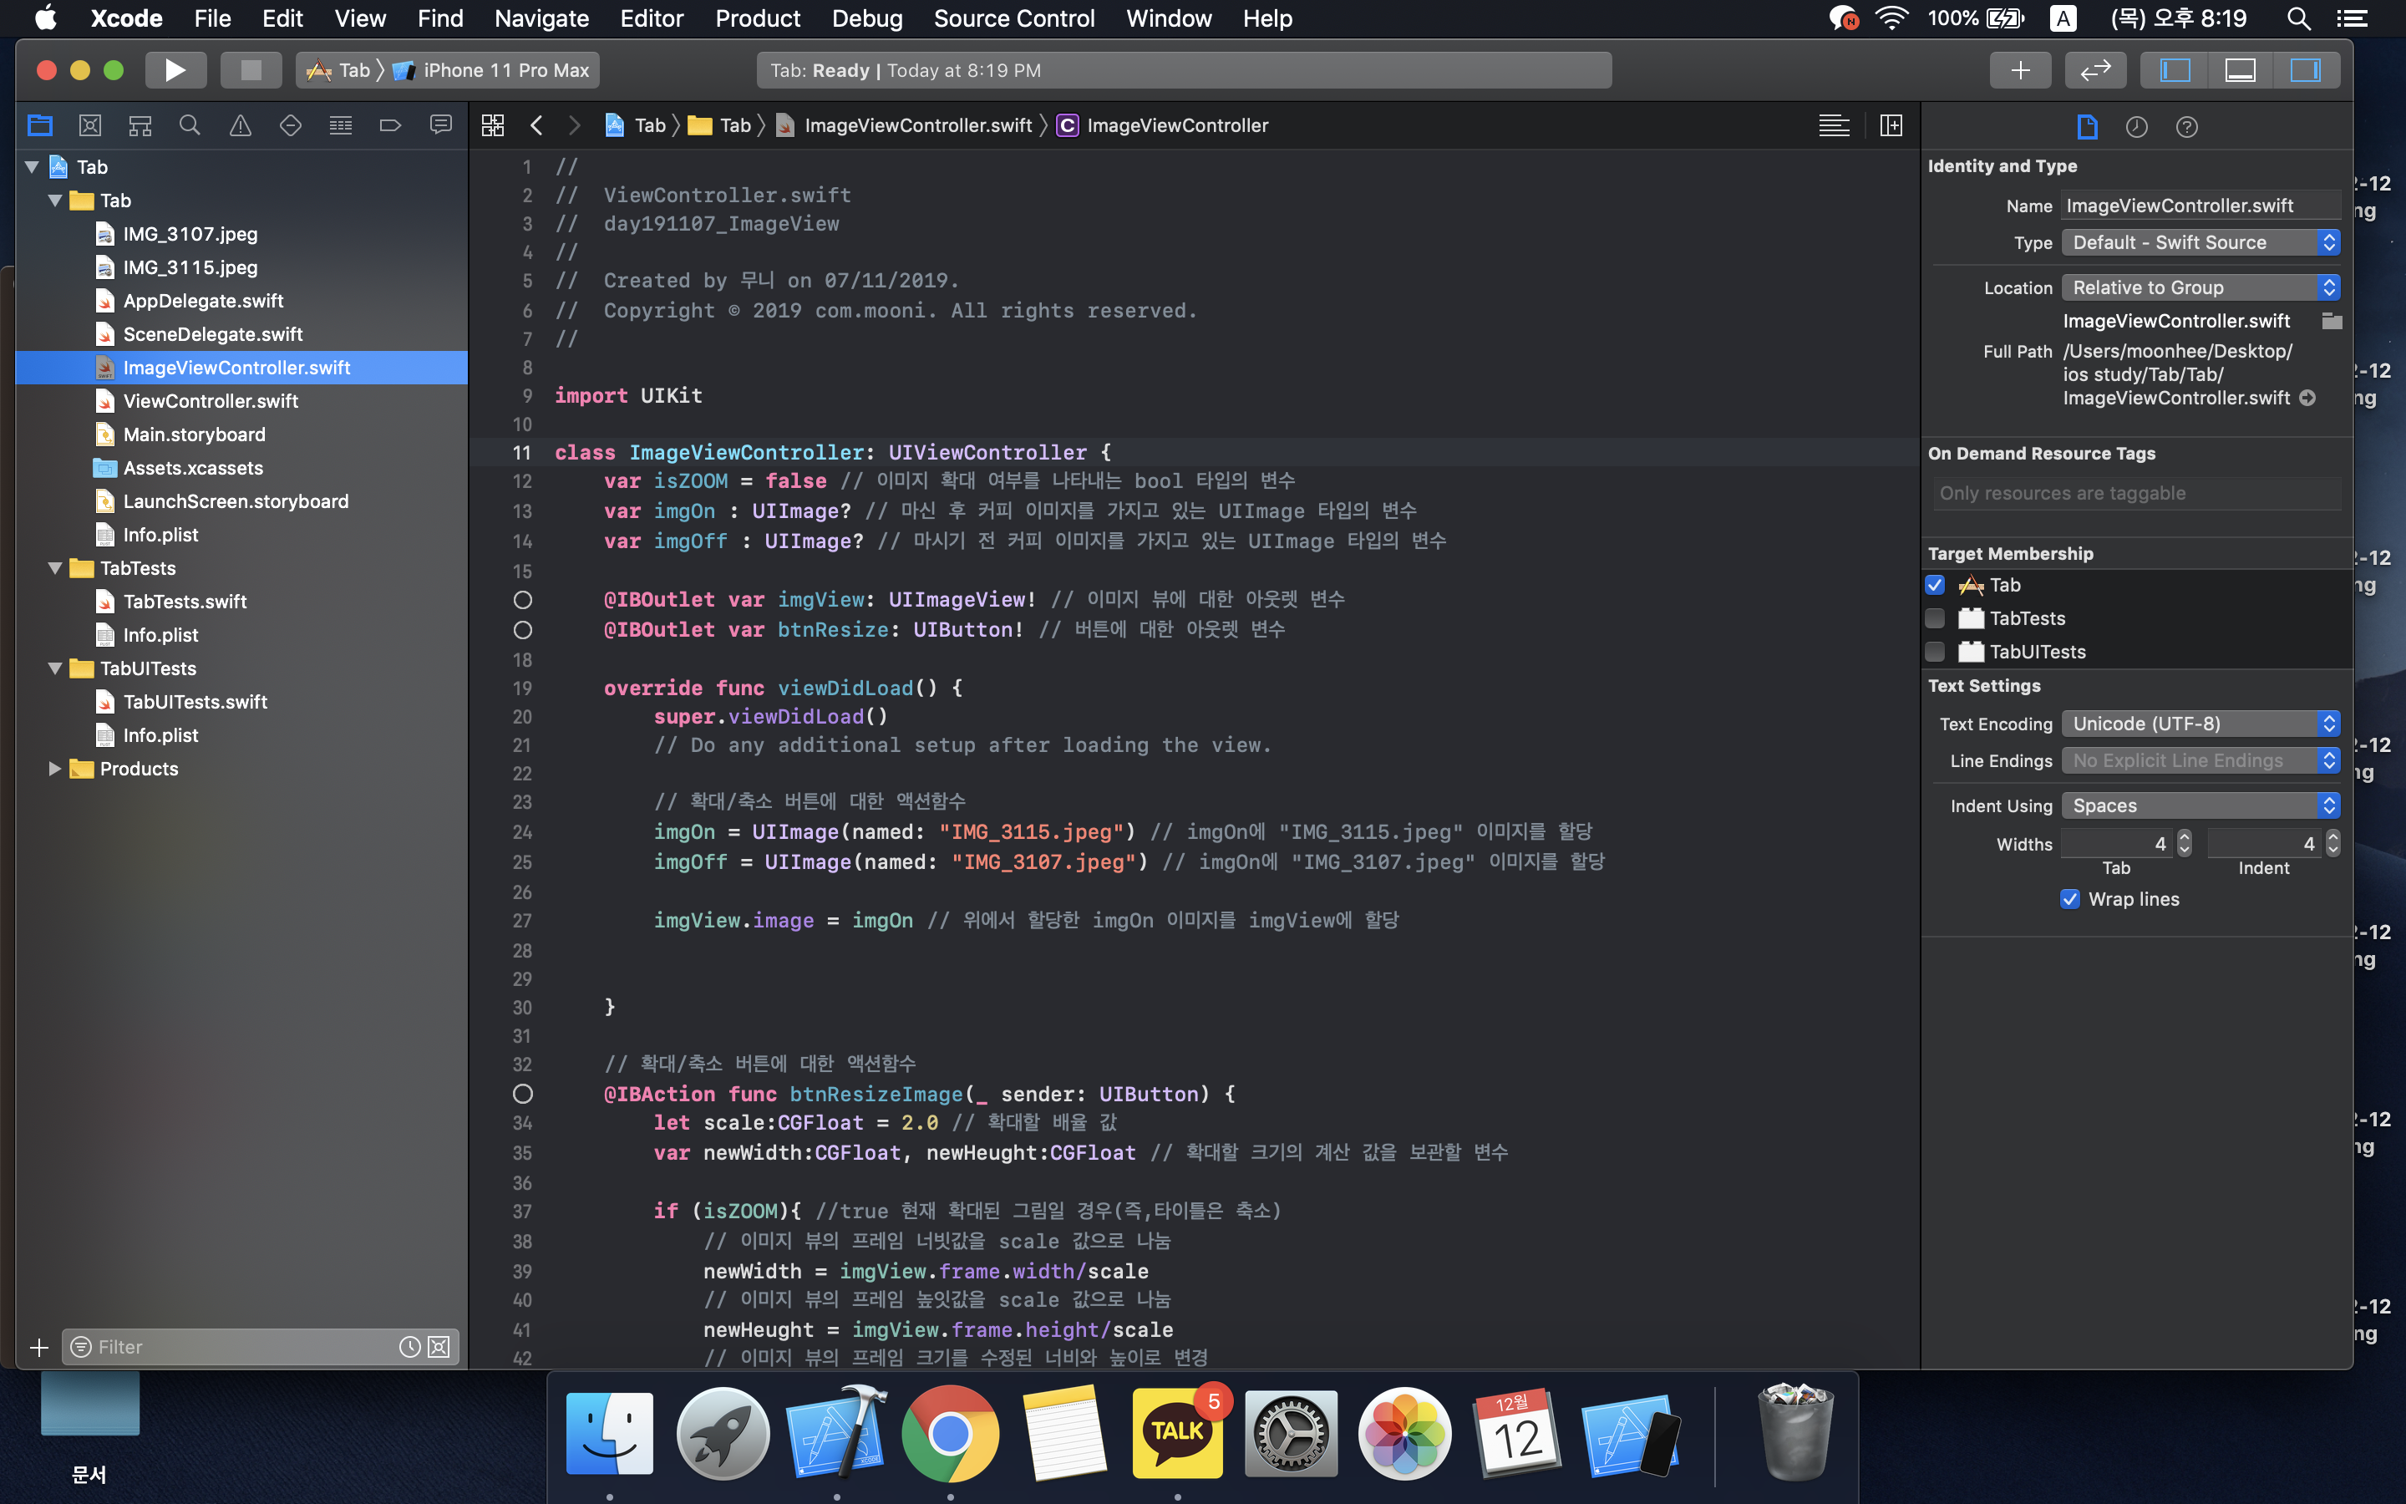The image size is (2406, 1504).
Task: Open the Source Control navigator icon
Action: click(x=90, y=125)
